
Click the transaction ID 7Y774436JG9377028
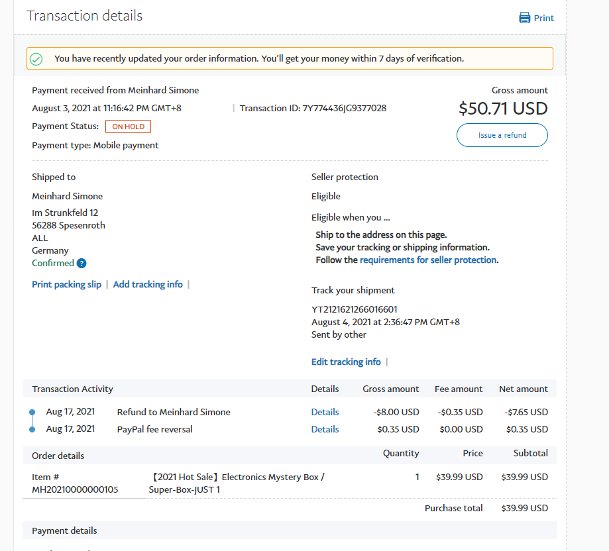[344, 108]
